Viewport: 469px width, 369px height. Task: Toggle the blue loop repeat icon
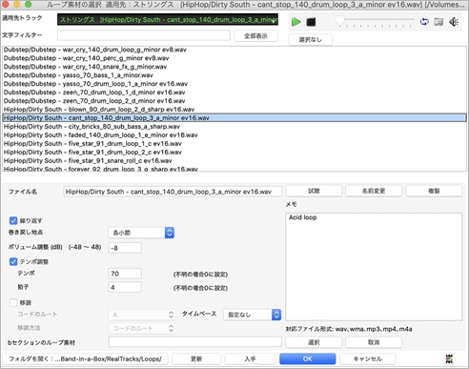(424, 22)
